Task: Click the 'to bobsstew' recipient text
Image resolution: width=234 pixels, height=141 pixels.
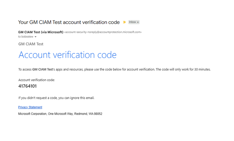Action: click(x=25, y=37)
